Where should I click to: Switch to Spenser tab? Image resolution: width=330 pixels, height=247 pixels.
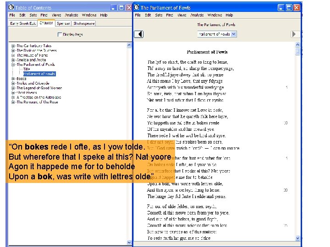tap(63, 23)
